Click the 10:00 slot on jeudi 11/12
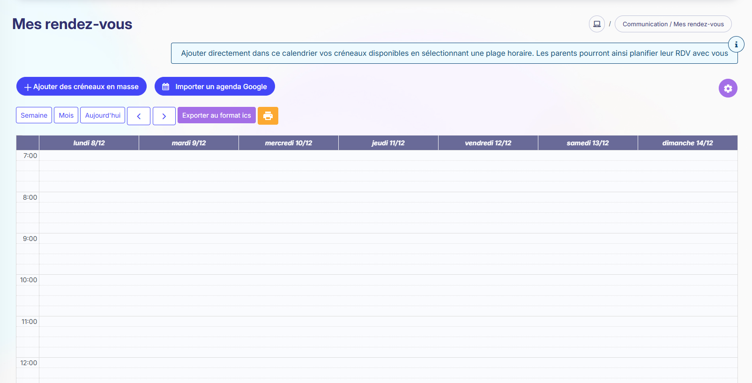This screenshot has width=752, height=383. [388, 280]
